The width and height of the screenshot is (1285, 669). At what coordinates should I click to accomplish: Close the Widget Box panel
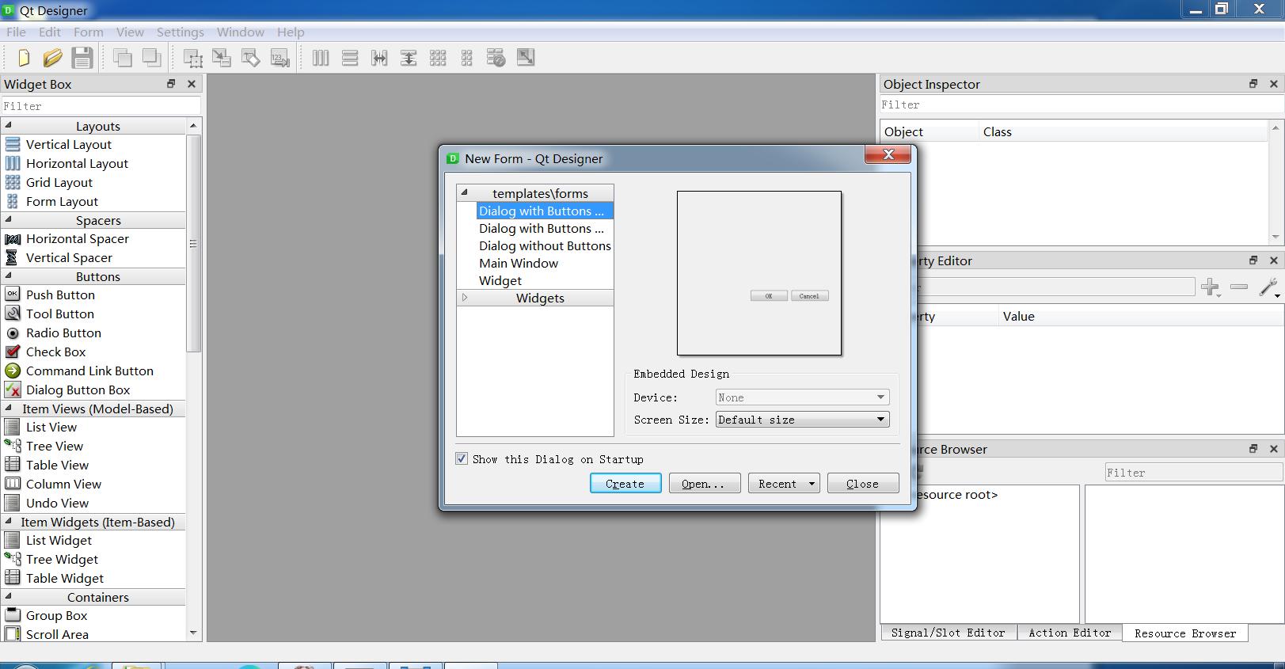click(x=191, y=83)
